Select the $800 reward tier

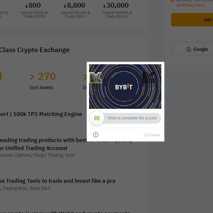click(34, 11)
